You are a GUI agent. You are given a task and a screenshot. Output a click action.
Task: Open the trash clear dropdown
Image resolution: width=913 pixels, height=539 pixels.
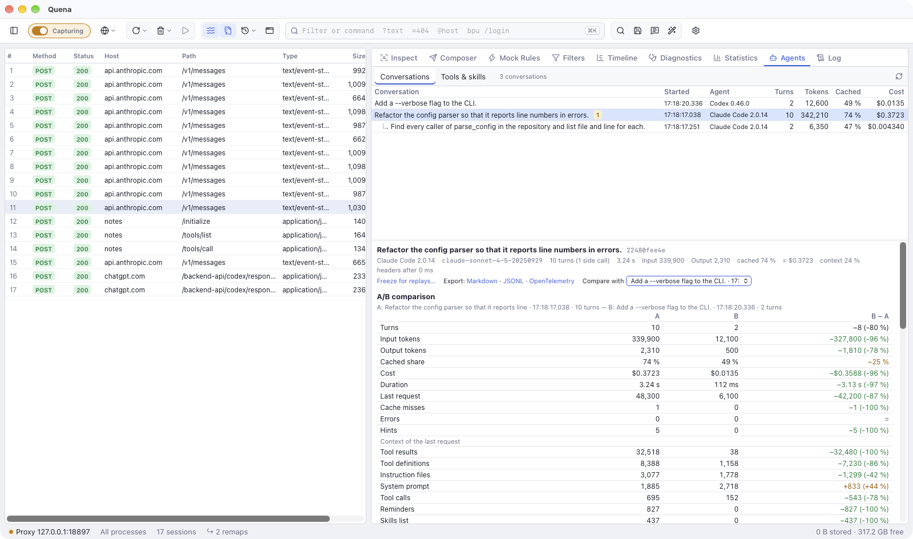[164, 31]
